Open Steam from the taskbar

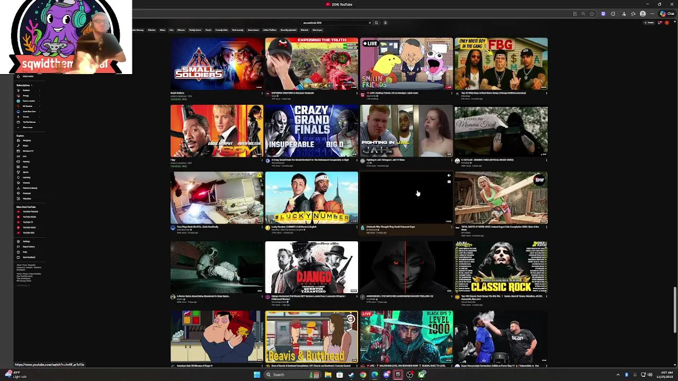tap(351, 375)
